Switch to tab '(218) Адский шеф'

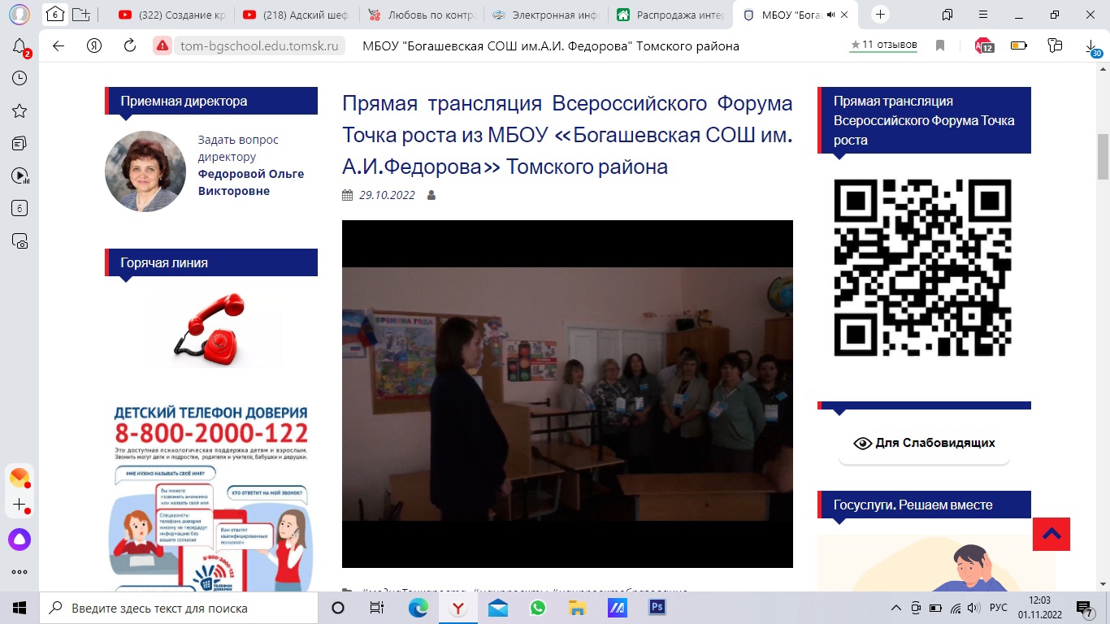tap(297, 15)
